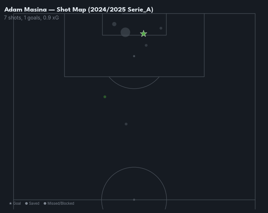Image resolution: width=268 pixels, height=213 pixels.
Task: Click the green goal star marker on the pitch
Action: click(x=143, y=34)
